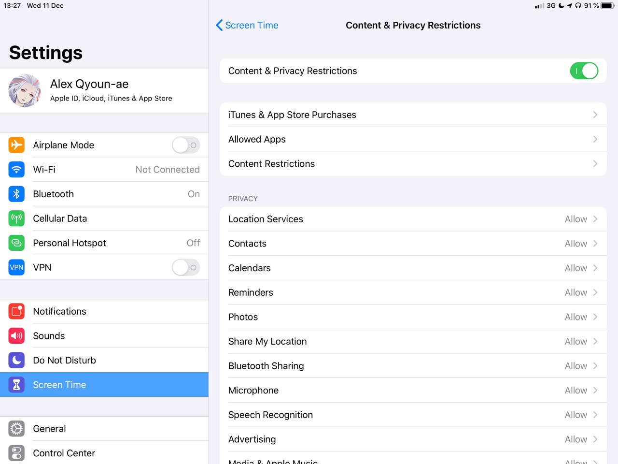Open Sounds settings
The image size is (618, 464).
[104, 336]
